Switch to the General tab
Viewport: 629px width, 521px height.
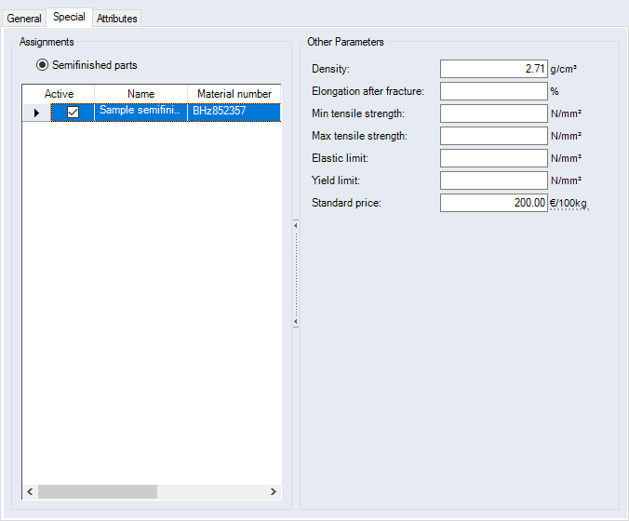[24, 18]
